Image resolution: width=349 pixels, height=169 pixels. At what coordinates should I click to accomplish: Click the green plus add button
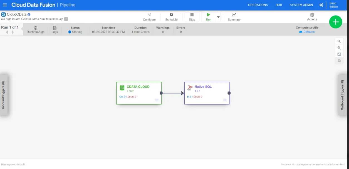point(335,22)
